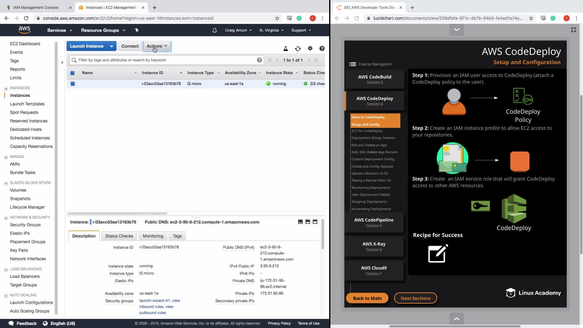
Task: Uncheck the i-03acc53aa13163b78 instance row checkbox
Action: point(73,84)
